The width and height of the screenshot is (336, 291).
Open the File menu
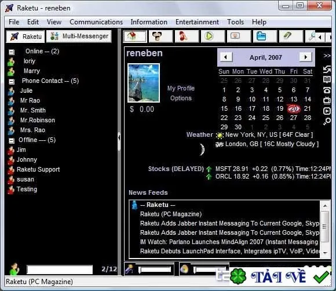[x=14, y=22]
